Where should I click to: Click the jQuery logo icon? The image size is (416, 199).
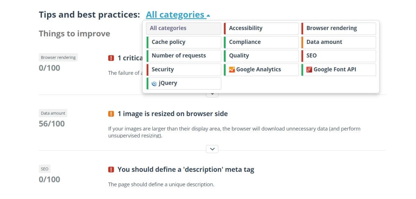click(154, 83)
